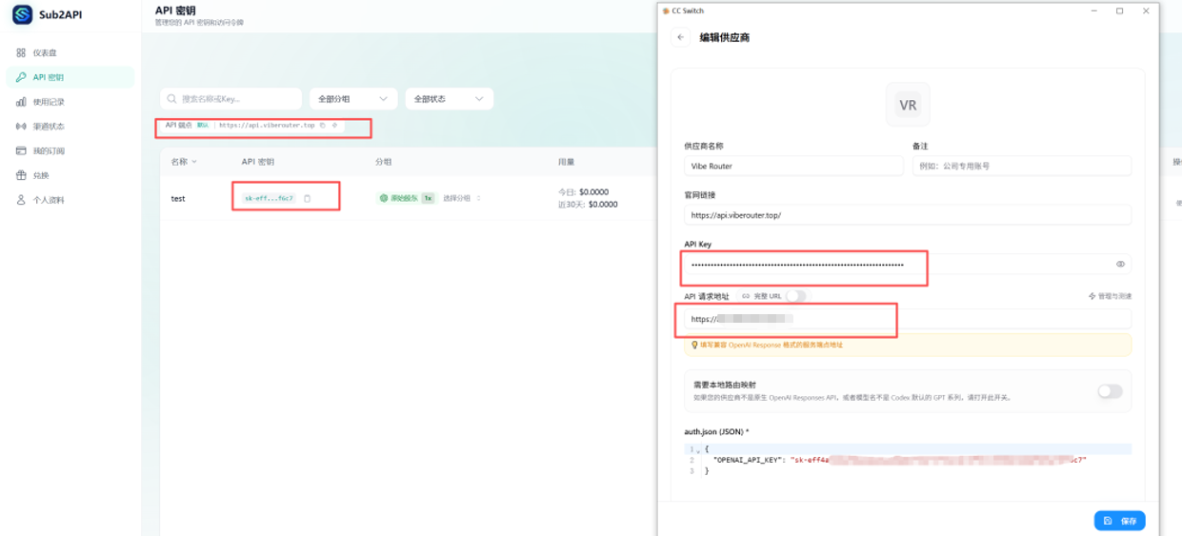Open 使用记录 in the sidebar
The width and height of the screenshot is (1182, 536).
[70, 102]
